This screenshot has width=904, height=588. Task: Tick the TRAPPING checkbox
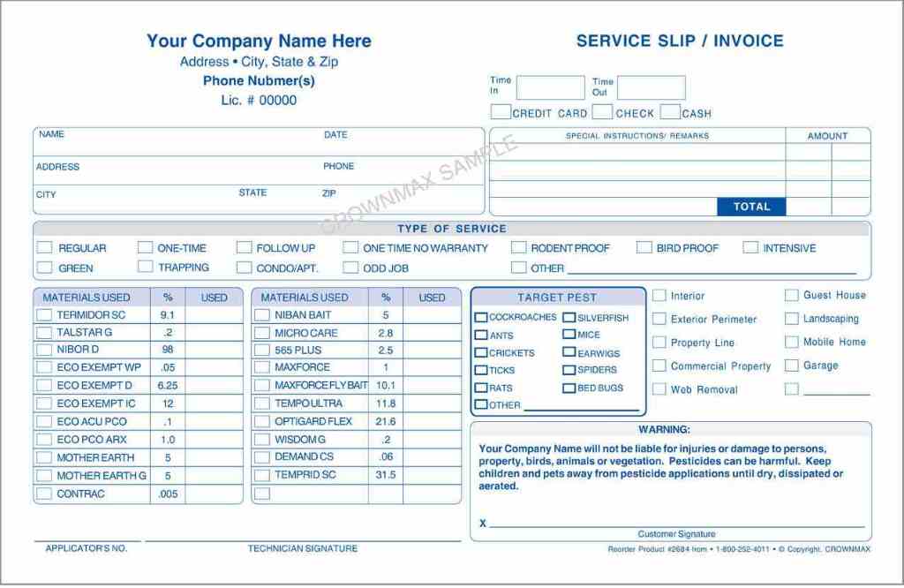coord(146,267)
